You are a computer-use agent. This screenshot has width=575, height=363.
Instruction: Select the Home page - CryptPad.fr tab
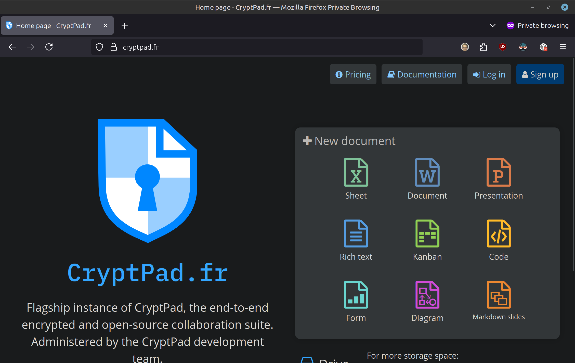point(54,25)
